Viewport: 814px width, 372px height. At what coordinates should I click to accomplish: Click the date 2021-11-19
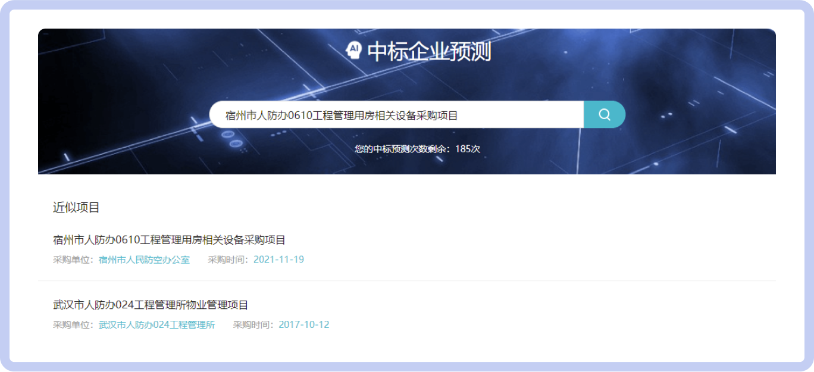coord(278,260)
